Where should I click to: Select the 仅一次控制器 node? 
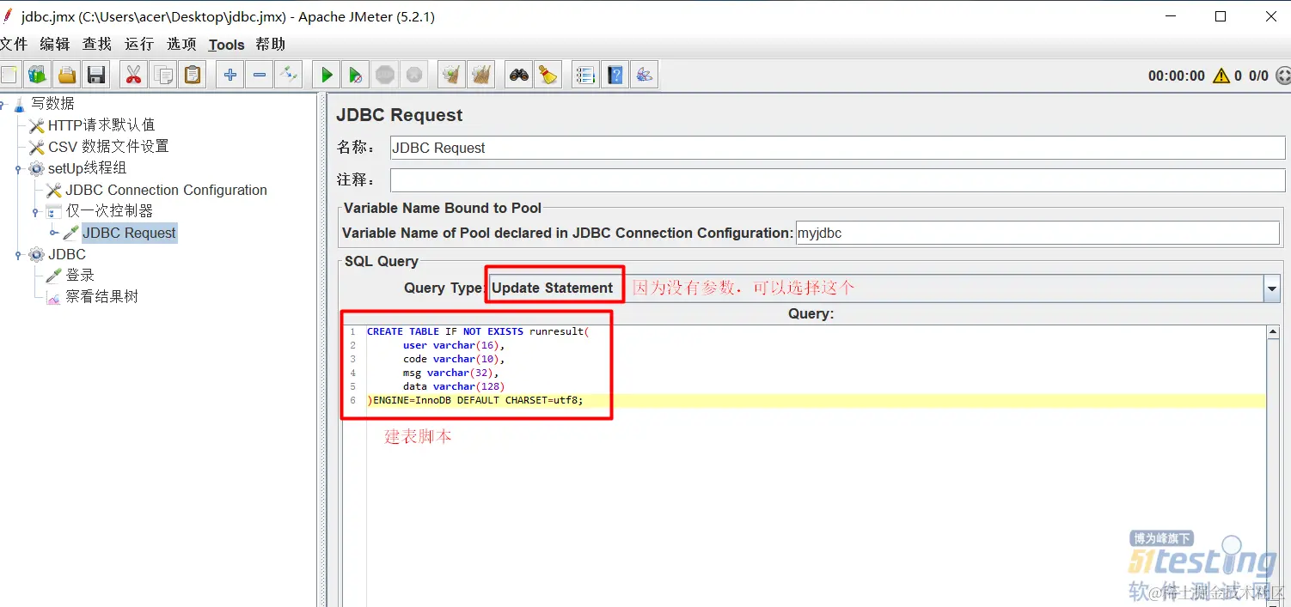point(109,210)
